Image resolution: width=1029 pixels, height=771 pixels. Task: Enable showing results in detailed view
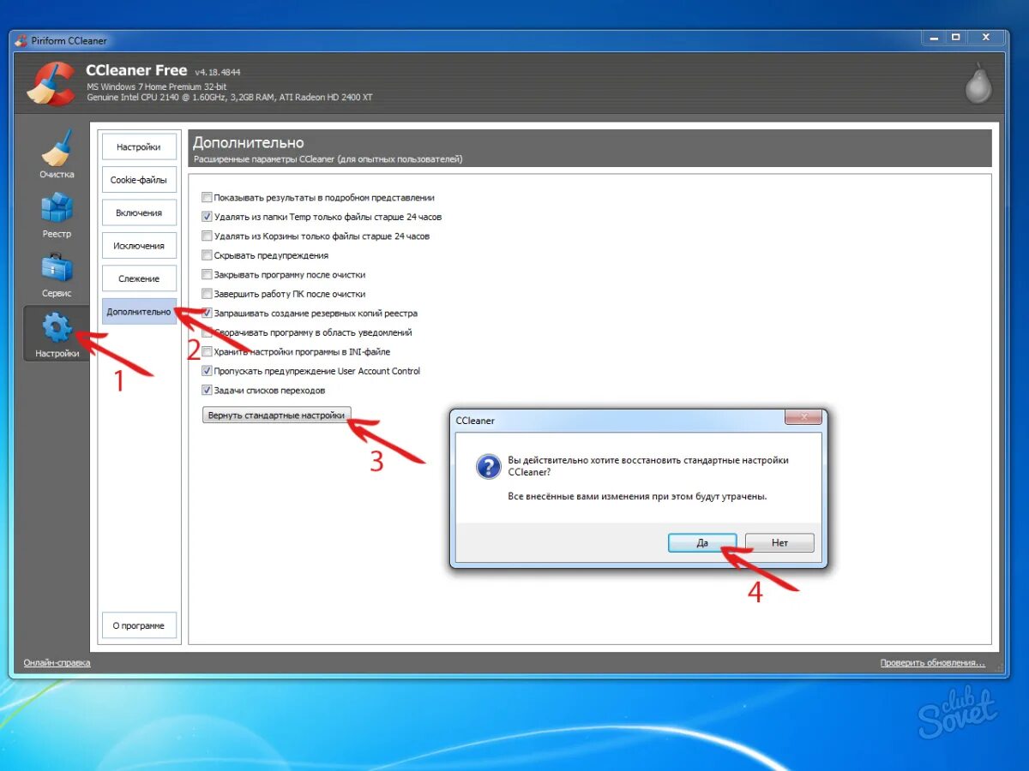coord(207,198)
